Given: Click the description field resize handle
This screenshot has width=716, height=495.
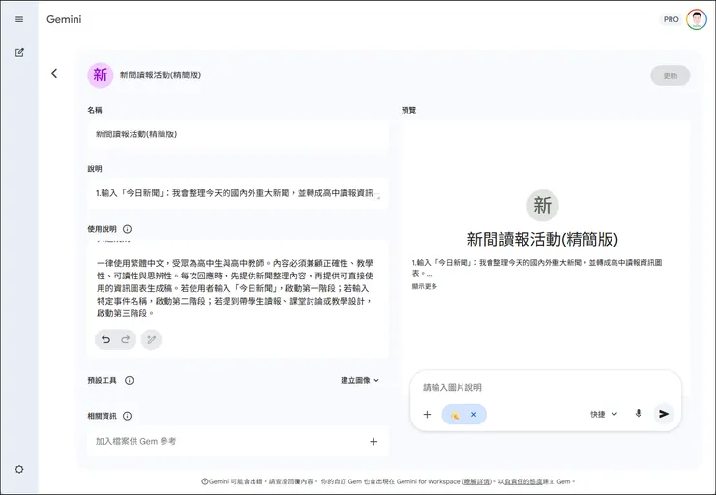Looking at the screenshot, I should 377,197.
